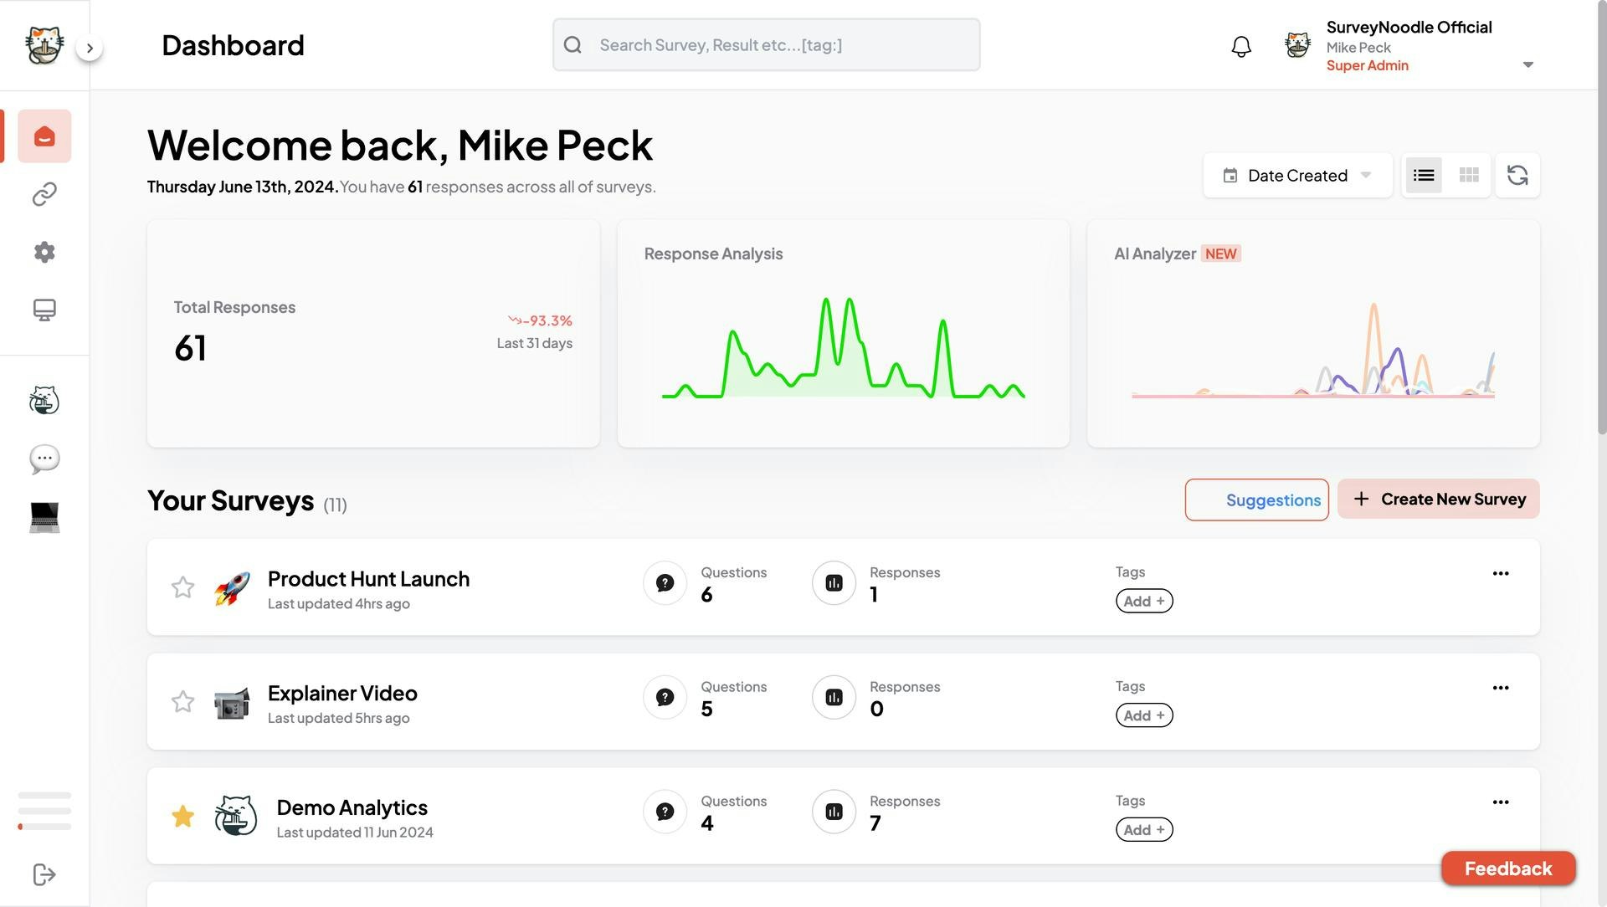The width and height of the screenshot is (1607, 907).
Task: Click the monitor icon in sidebar
Action: coord(44,310)
